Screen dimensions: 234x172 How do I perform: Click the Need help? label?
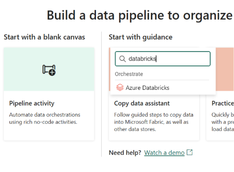coord(125,152)
